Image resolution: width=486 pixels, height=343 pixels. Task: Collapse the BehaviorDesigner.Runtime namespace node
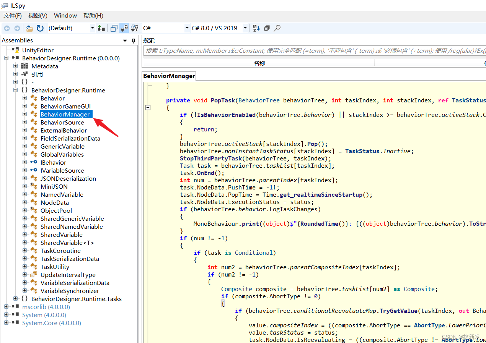16,90
